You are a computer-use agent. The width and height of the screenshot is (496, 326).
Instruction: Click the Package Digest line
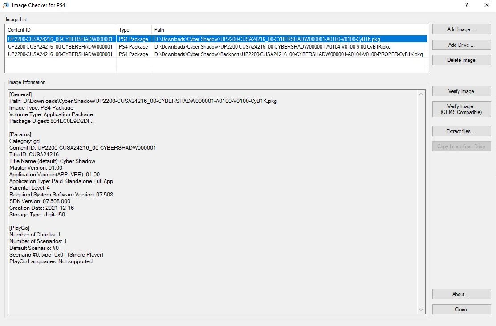[x=52, y=121]
